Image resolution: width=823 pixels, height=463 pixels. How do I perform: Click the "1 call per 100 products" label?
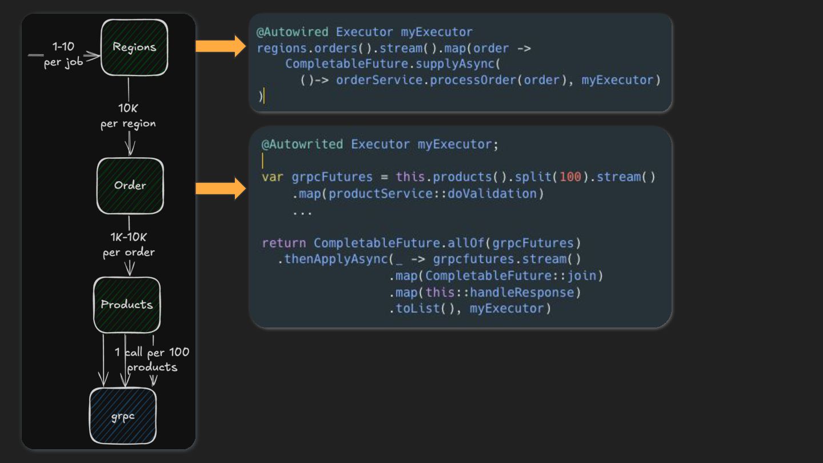pos(152,360)
